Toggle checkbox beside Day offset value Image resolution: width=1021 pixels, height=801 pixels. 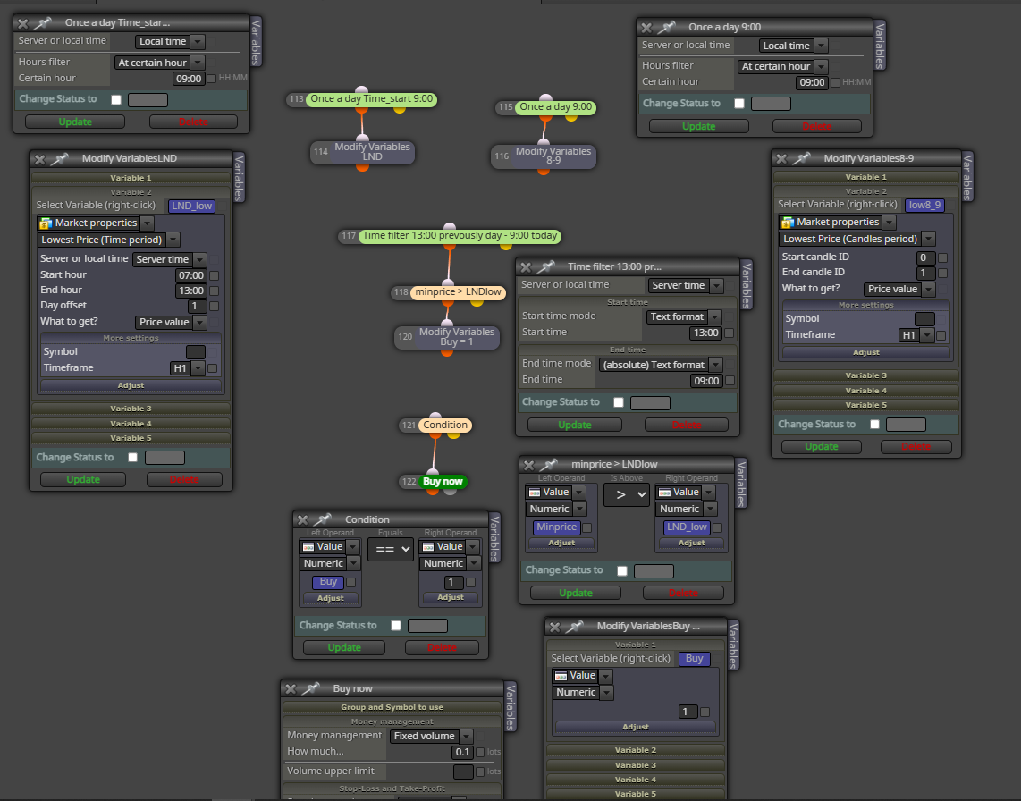[x=214, y=306]
